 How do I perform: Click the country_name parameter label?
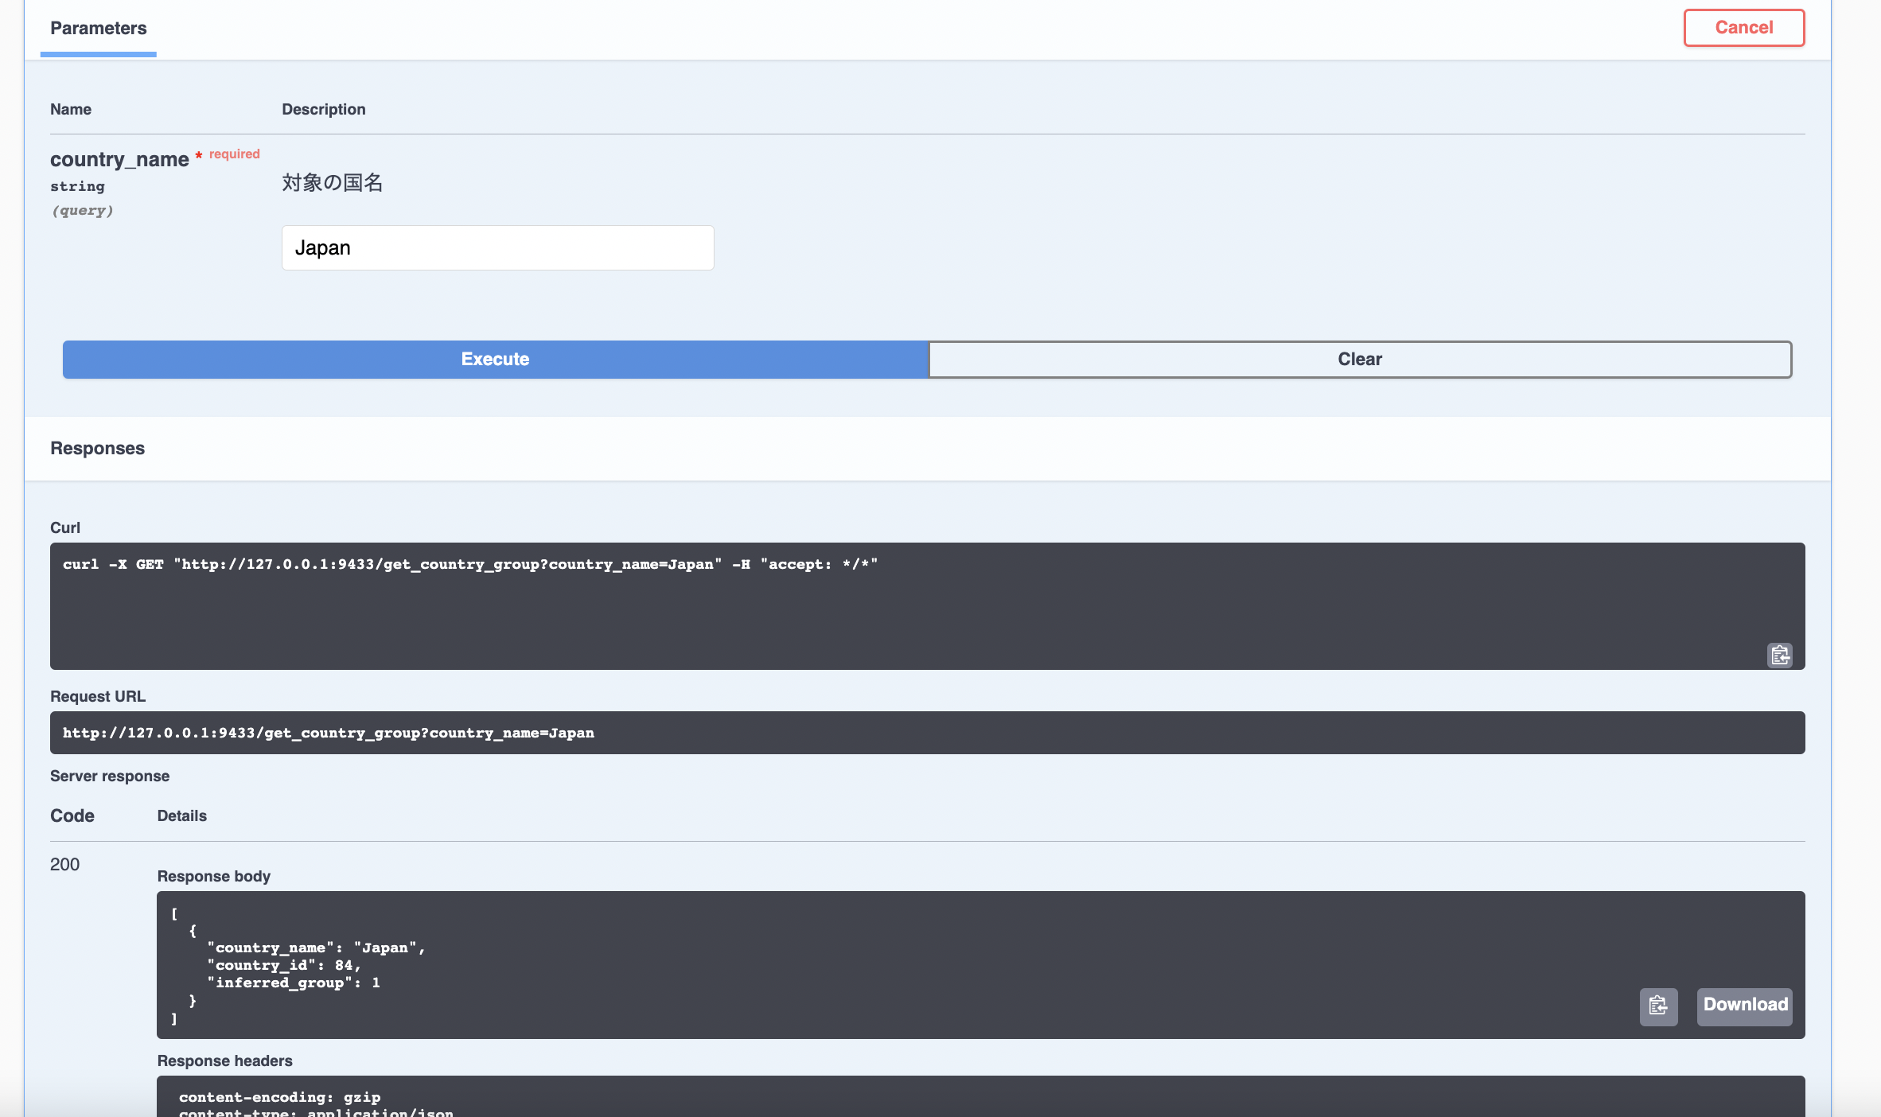119,159
